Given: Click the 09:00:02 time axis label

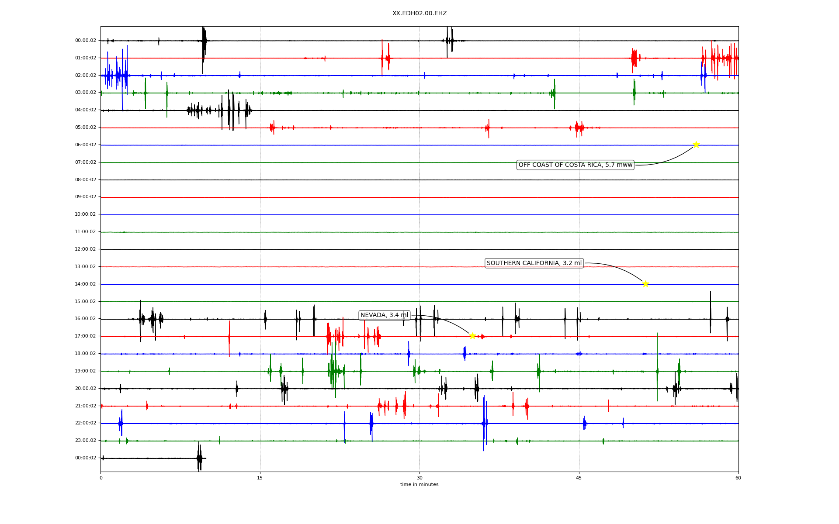Looking at the screenshot, I should 86,197.
